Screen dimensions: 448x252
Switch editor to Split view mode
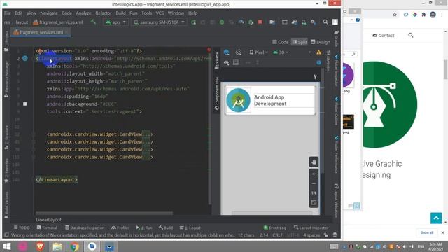tap(300, 42)
